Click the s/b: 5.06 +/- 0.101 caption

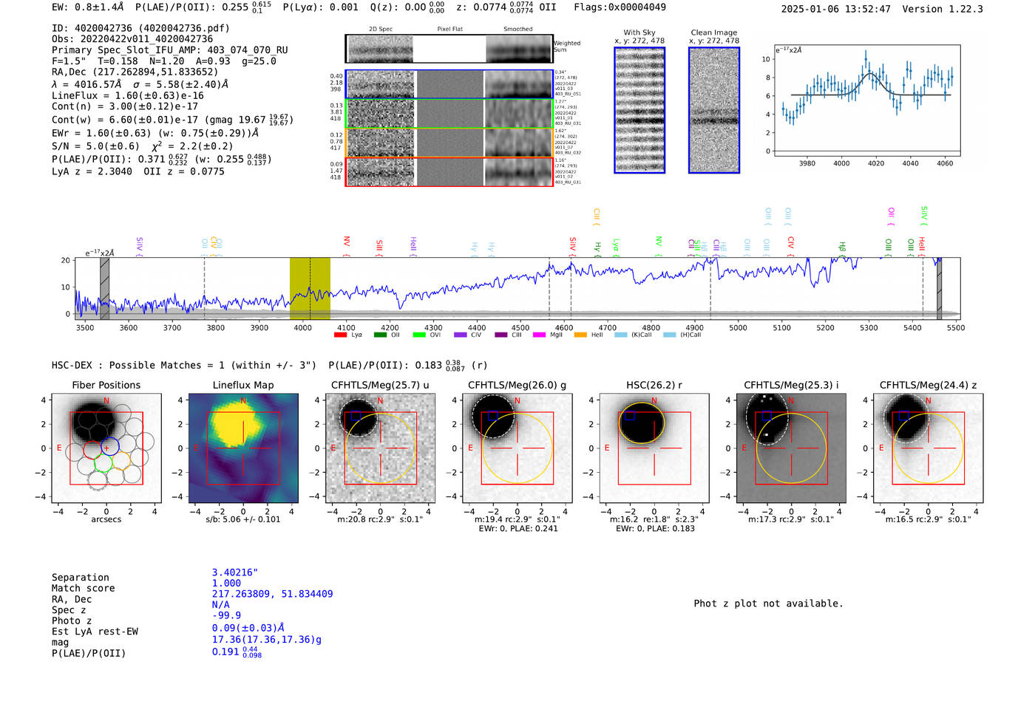tap(243, 519)
